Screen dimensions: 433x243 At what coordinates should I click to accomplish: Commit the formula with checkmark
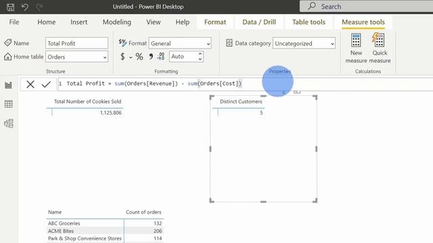(46, 84)
